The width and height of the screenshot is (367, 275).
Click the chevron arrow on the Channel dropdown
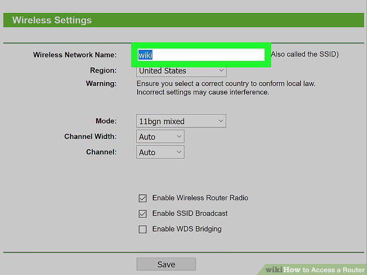coord(179,152)
